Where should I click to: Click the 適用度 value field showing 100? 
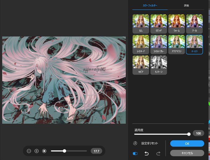pyautogui.click(x=198, y=133)
